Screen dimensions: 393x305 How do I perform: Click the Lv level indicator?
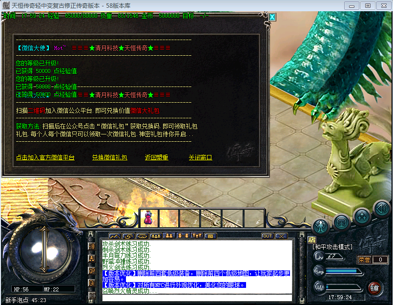coord(329,256)
